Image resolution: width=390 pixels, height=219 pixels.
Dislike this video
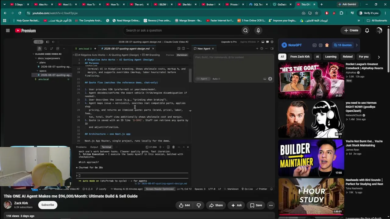tap(199, 205)
